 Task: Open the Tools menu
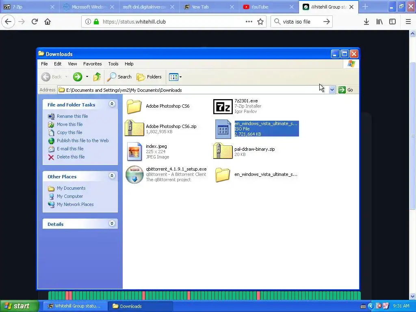tap(113, 64)
